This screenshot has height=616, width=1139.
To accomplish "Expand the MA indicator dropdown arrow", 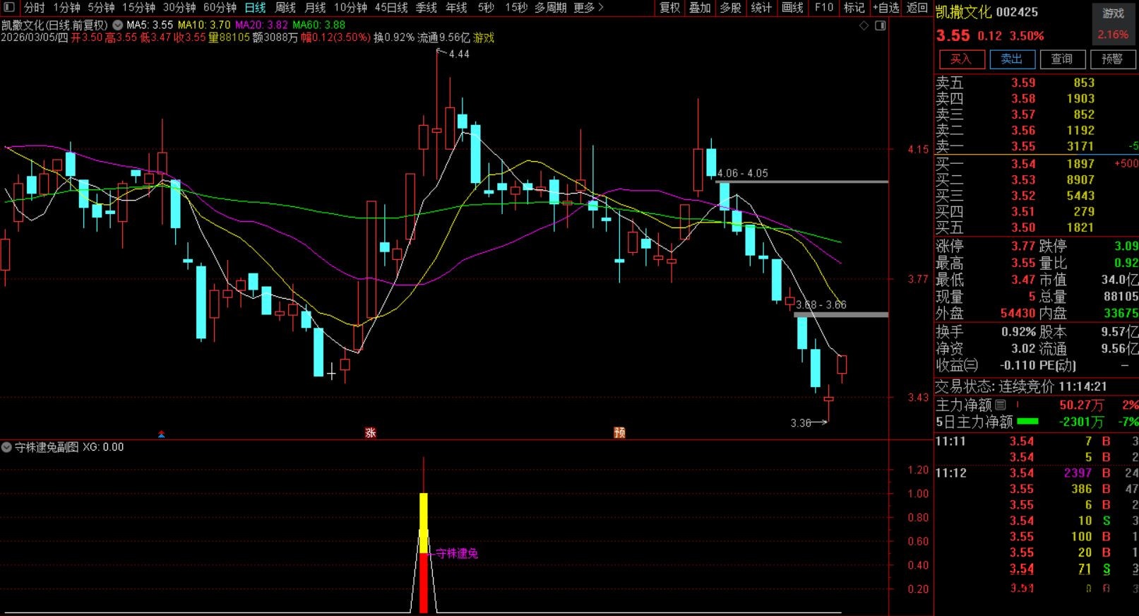I will tap(117, 25).
